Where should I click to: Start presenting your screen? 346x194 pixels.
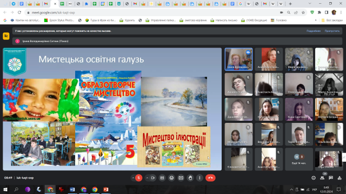181,178
